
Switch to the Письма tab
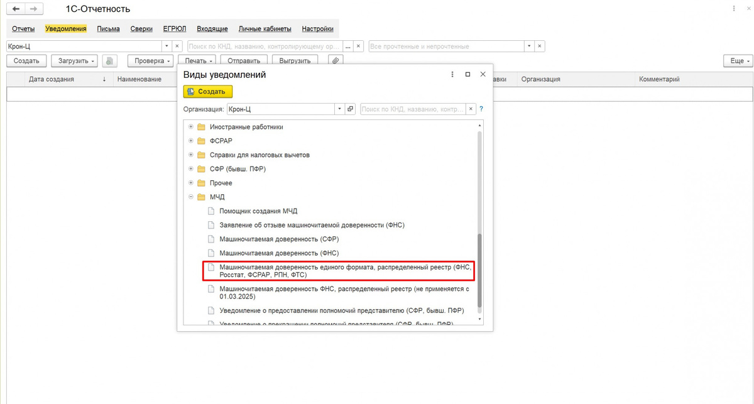click(x=108, y=29)
